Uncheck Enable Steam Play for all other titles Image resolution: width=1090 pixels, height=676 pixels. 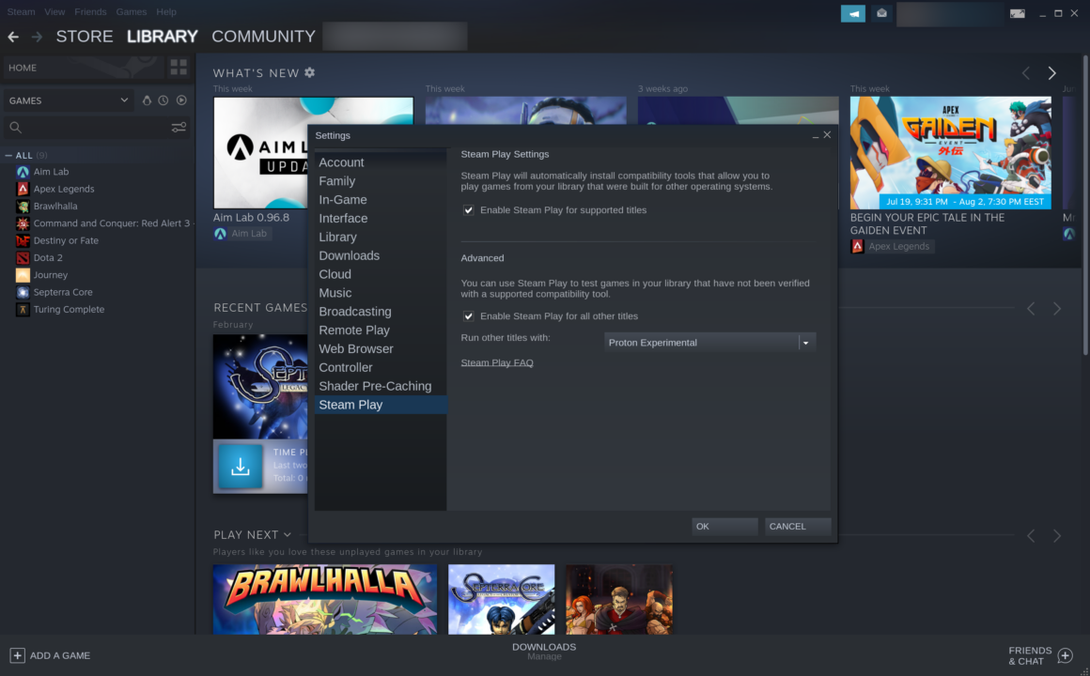(x=468, y=316)
